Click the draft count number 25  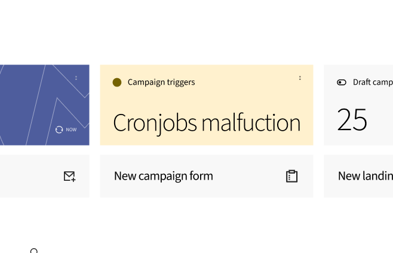(x=352, y=120)
